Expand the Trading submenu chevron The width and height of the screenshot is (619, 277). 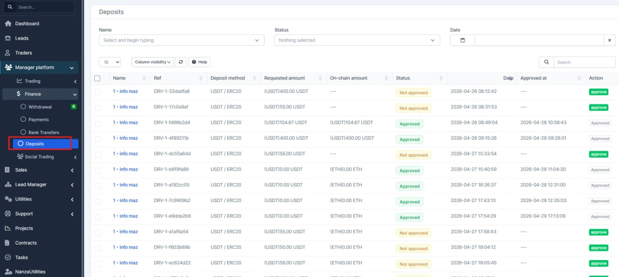coord(75,81)
